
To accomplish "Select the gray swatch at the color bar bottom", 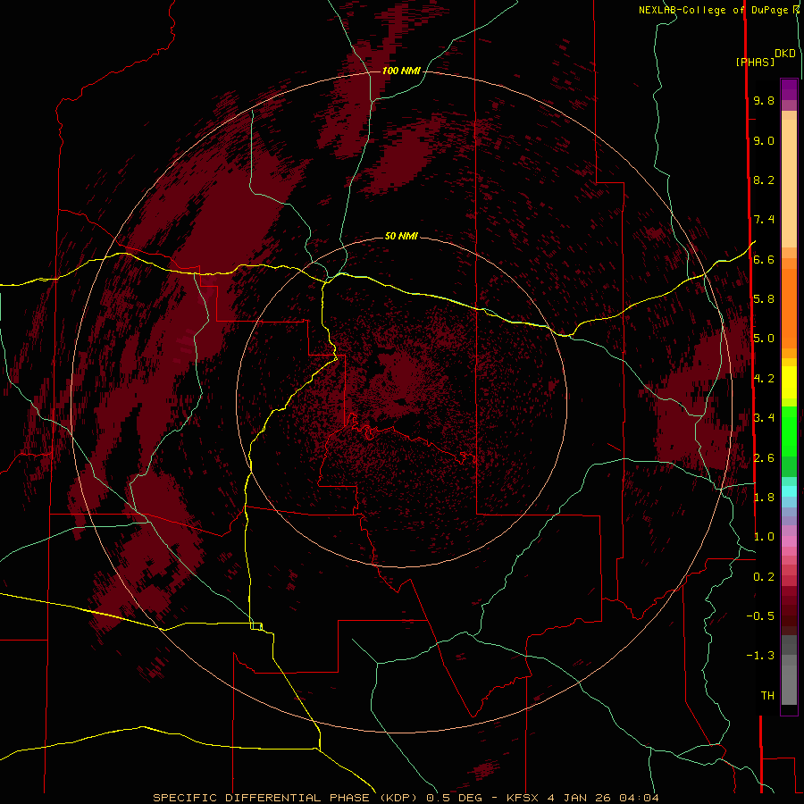I will pyautogui.click(x=789, y=687).
